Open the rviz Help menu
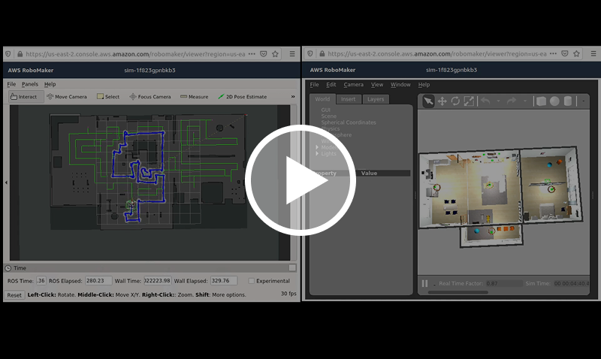The image size is (601, 359). (50, 84)
